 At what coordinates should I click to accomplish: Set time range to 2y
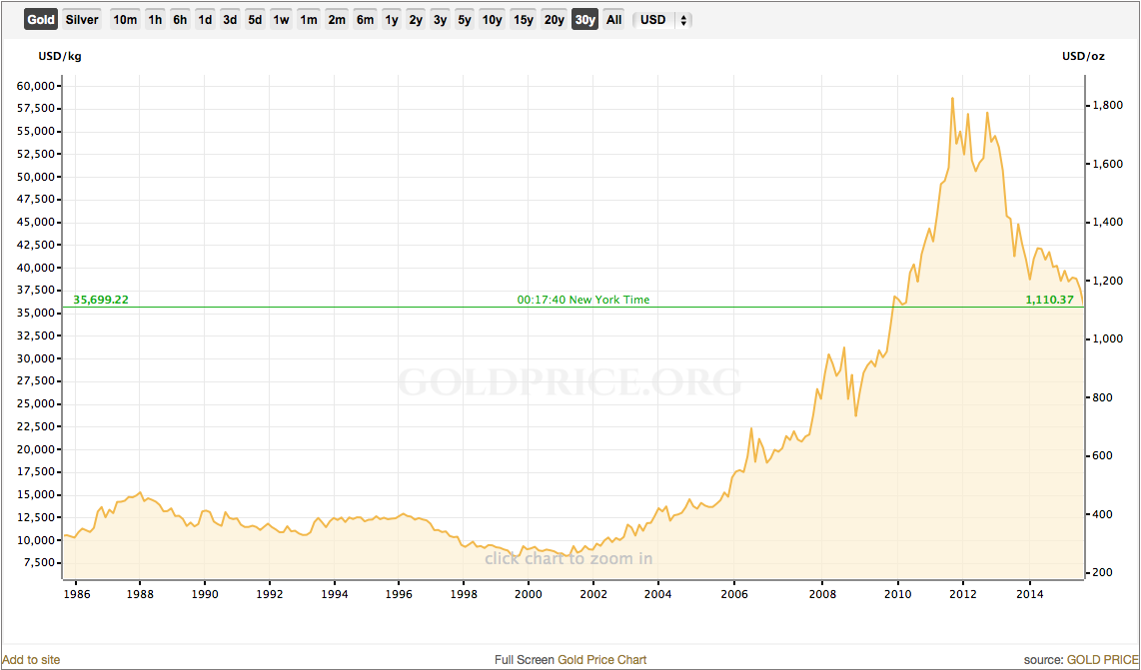416,20
